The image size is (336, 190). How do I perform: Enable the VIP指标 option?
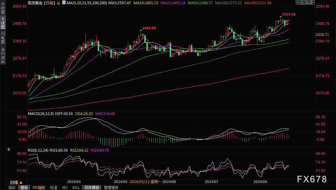pyautogui.click(x=39, y=188)
